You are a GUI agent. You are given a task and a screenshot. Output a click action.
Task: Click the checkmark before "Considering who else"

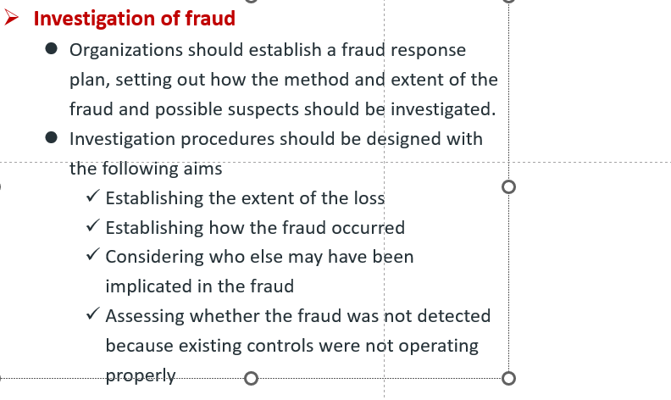coord(93,255)
